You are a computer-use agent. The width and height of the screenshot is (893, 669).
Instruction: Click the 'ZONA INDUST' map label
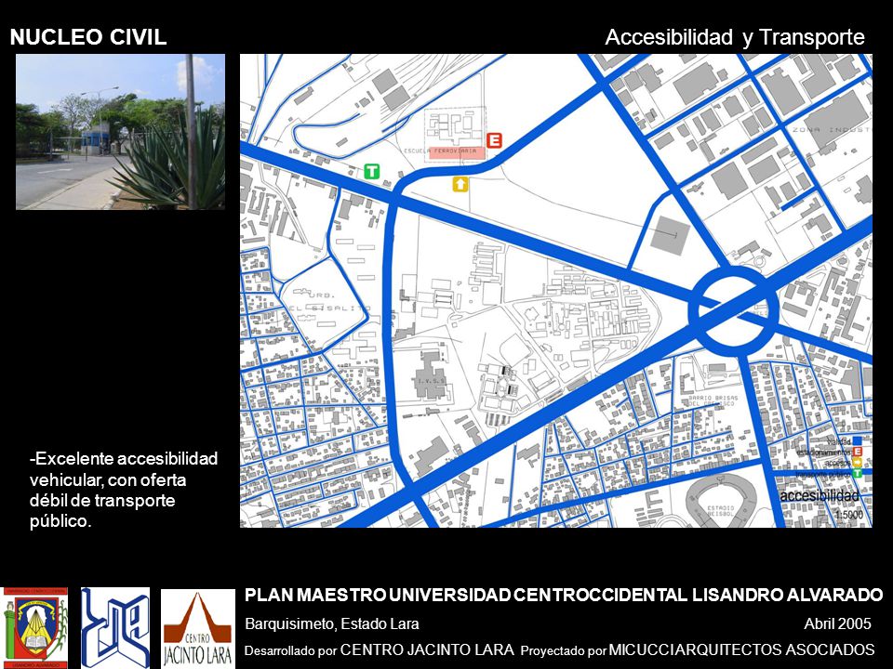[833, 130]
